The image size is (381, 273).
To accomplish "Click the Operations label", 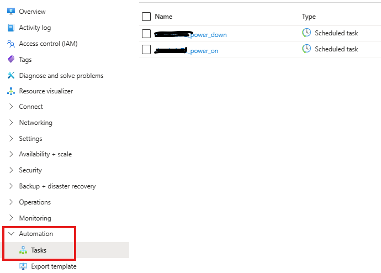I will click(35, 202).
